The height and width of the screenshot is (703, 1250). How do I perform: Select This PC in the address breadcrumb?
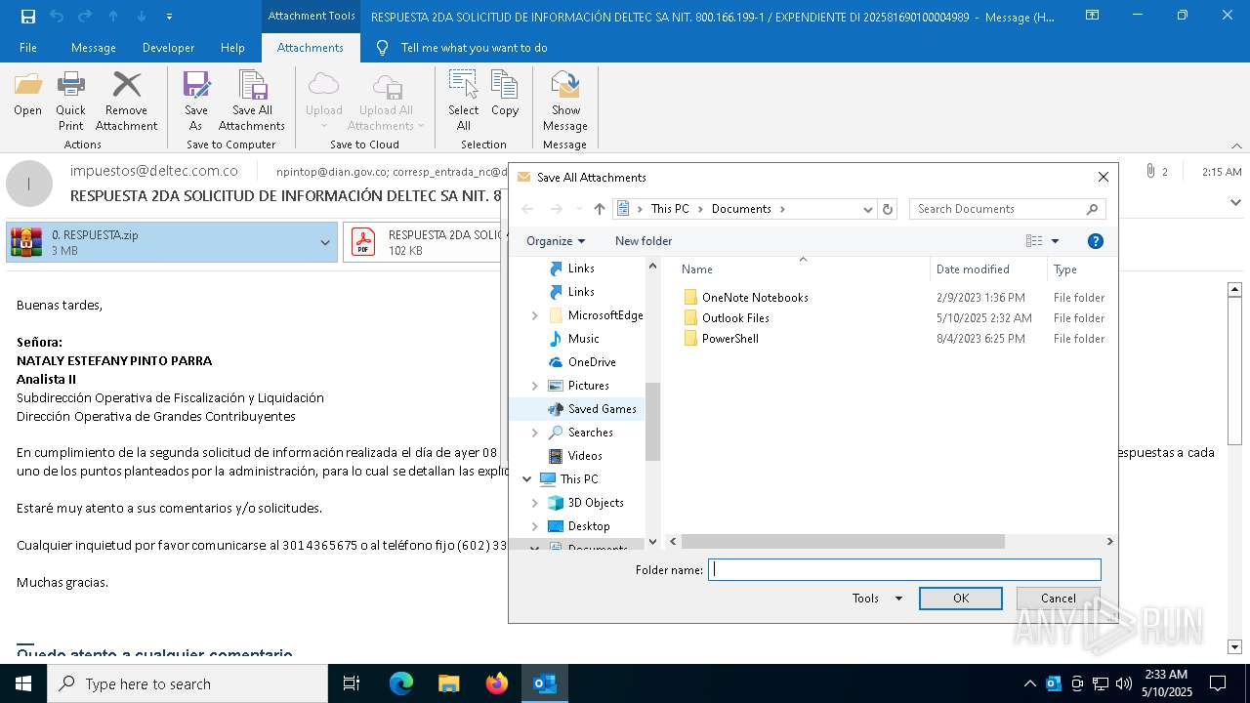670,209
